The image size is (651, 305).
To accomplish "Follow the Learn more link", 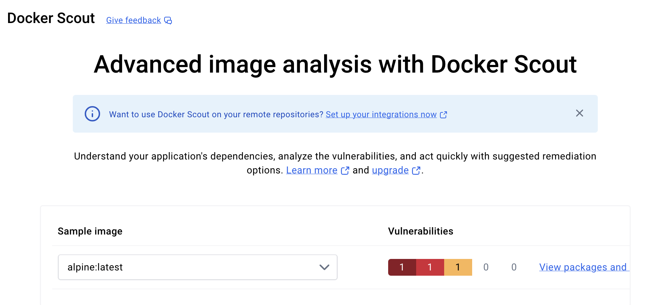I will point(311,170).
